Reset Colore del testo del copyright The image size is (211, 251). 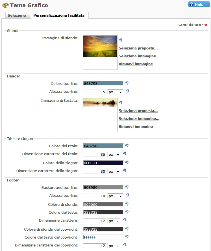[127, 237]
